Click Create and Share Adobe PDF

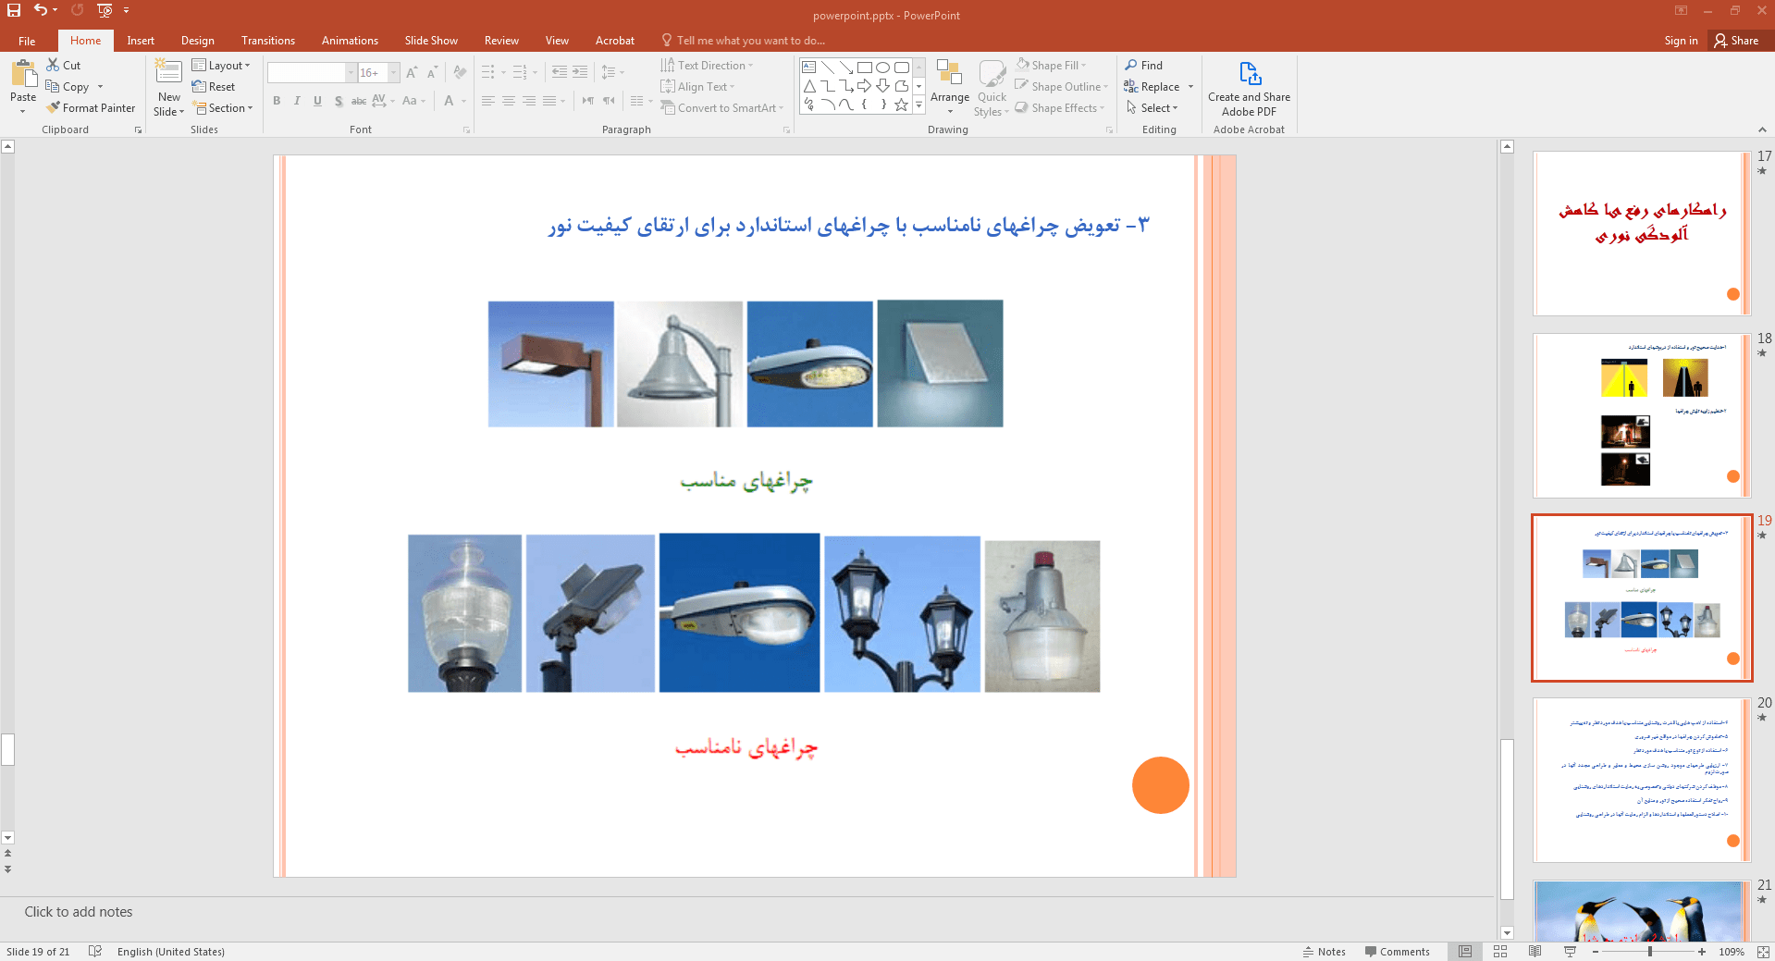[1249, 89]
